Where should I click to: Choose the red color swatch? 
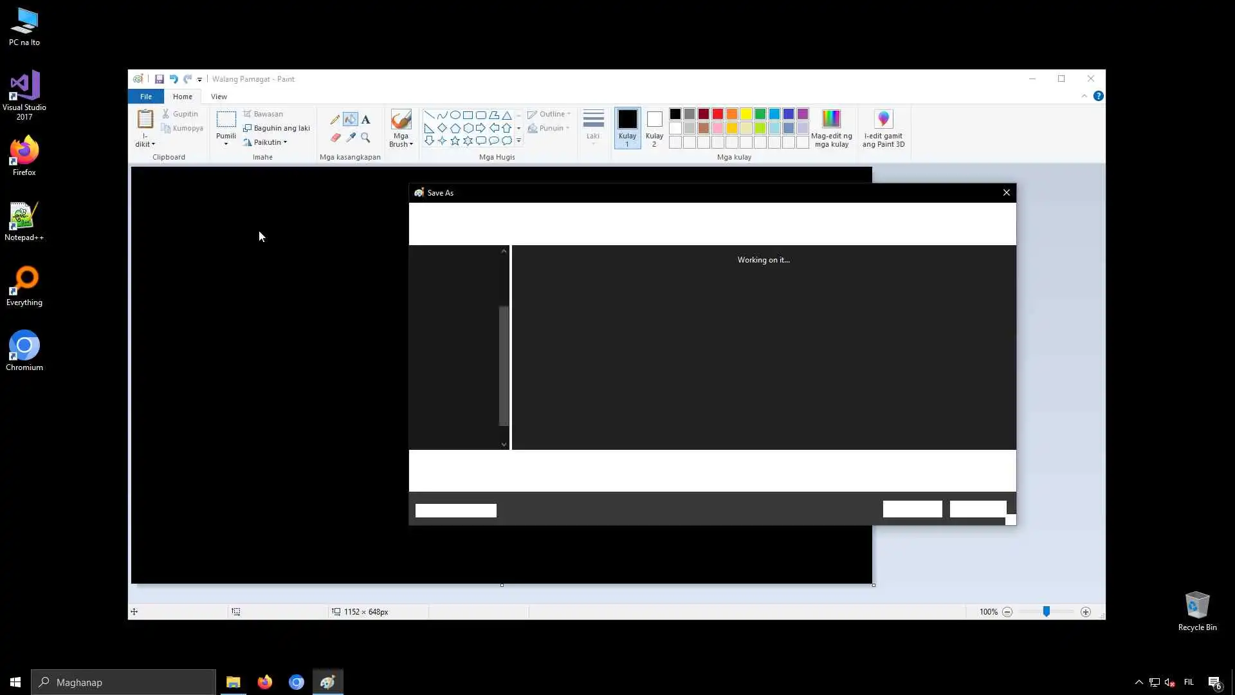tap(717, 114)
